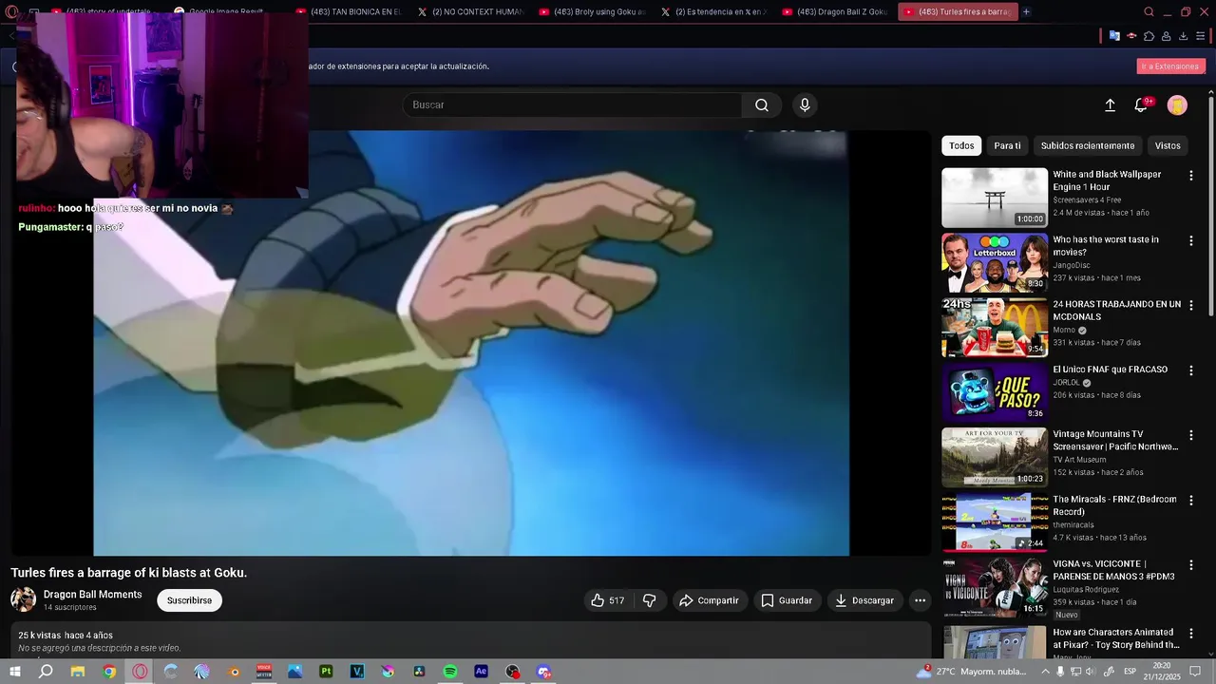1216x684 pixels.
Task: Activate voice search microphone icon
Action: [x=805, y=105]
